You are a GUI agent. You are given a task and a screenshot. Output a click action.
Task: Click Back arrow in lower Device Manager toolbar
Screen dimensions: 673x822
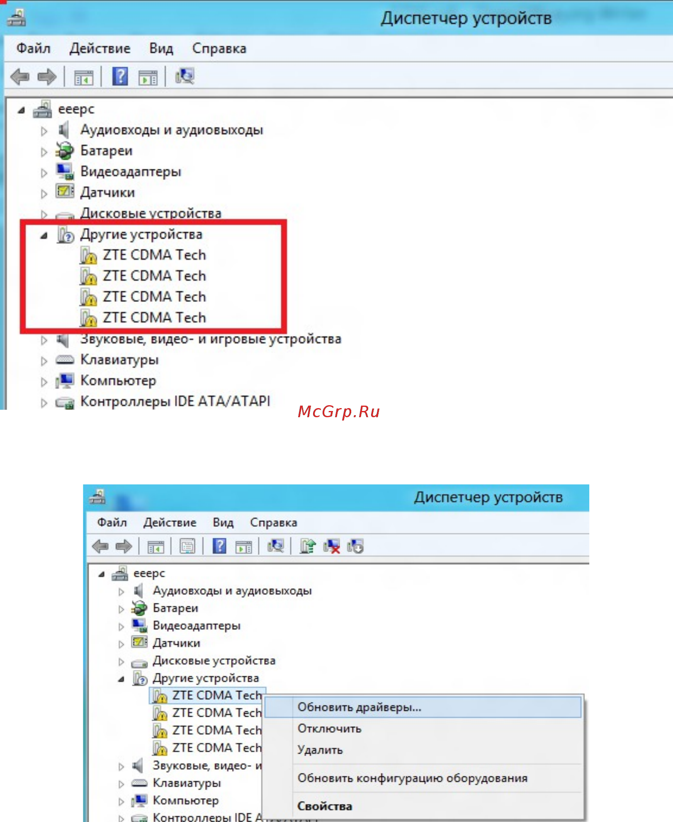(100, 546)
